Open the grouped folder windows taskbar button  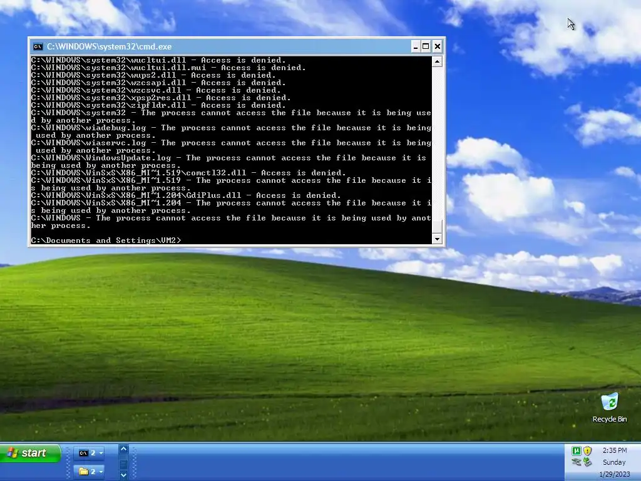(x=90, y=472)
